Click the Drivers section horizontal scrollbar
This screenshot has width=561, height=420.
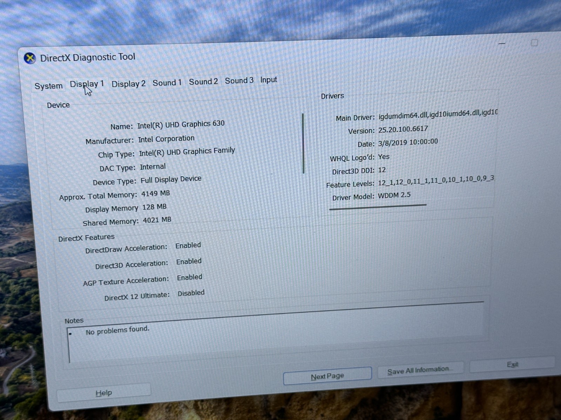click(x=378, y=207)
